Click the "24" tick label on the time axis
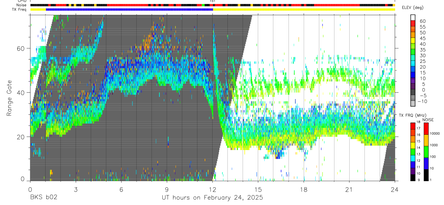The width and height of the screenshot is (444, 205). coord(394,189)
